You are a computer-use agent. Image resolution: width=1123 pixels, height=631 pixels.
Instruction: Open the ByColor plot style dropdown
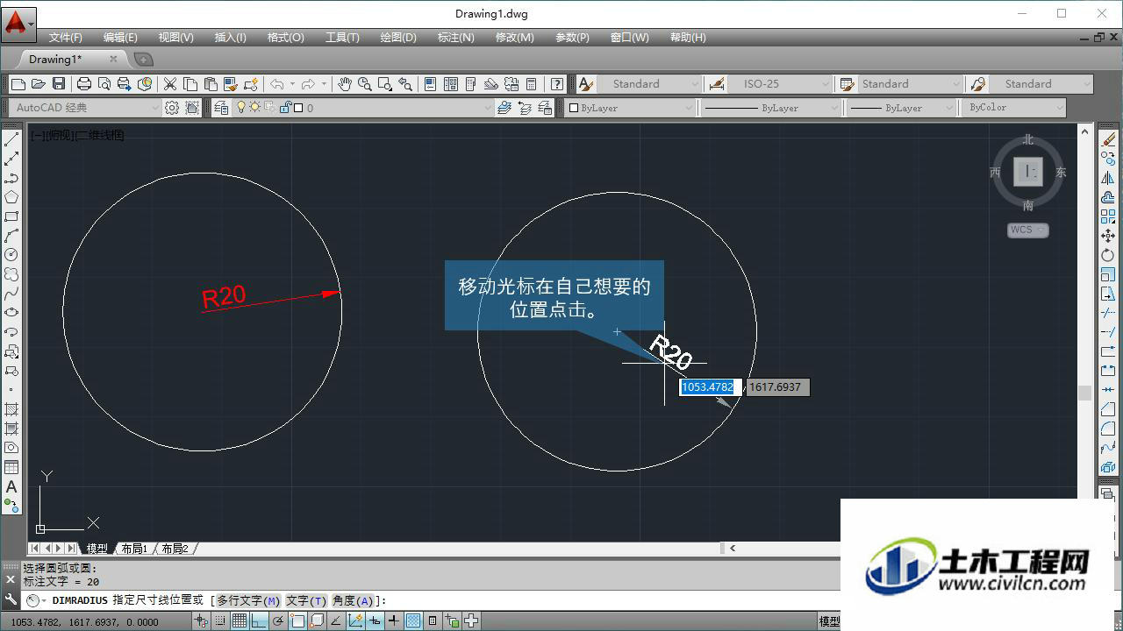1014,108
